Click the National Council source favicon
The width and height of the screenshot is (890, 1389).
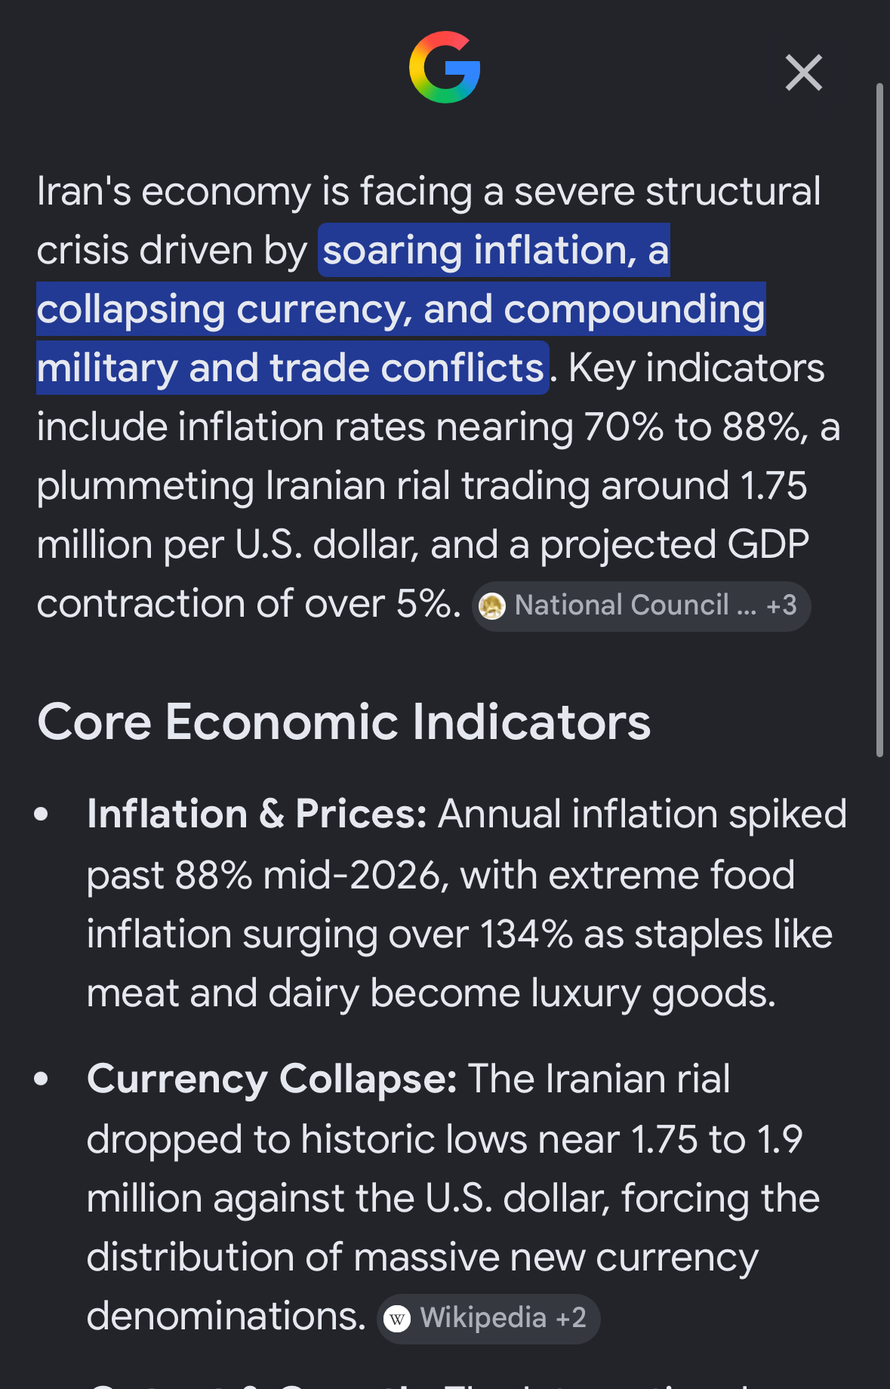tap(492, 606)
